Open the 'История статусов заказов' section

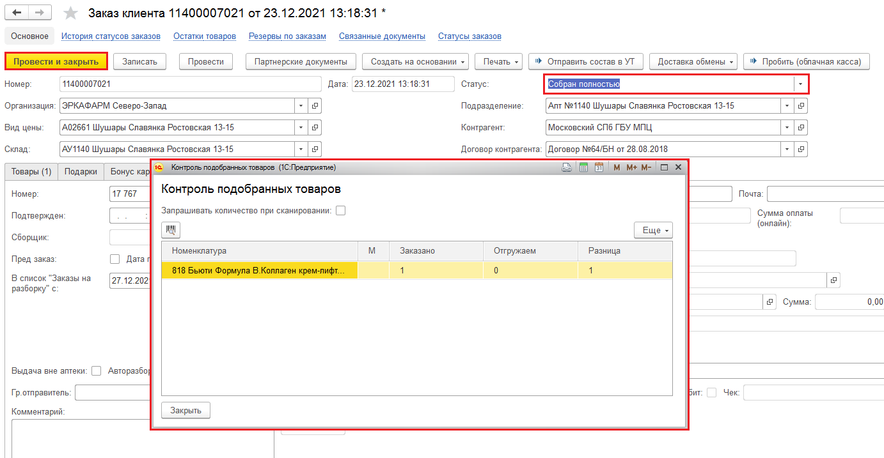111,36
